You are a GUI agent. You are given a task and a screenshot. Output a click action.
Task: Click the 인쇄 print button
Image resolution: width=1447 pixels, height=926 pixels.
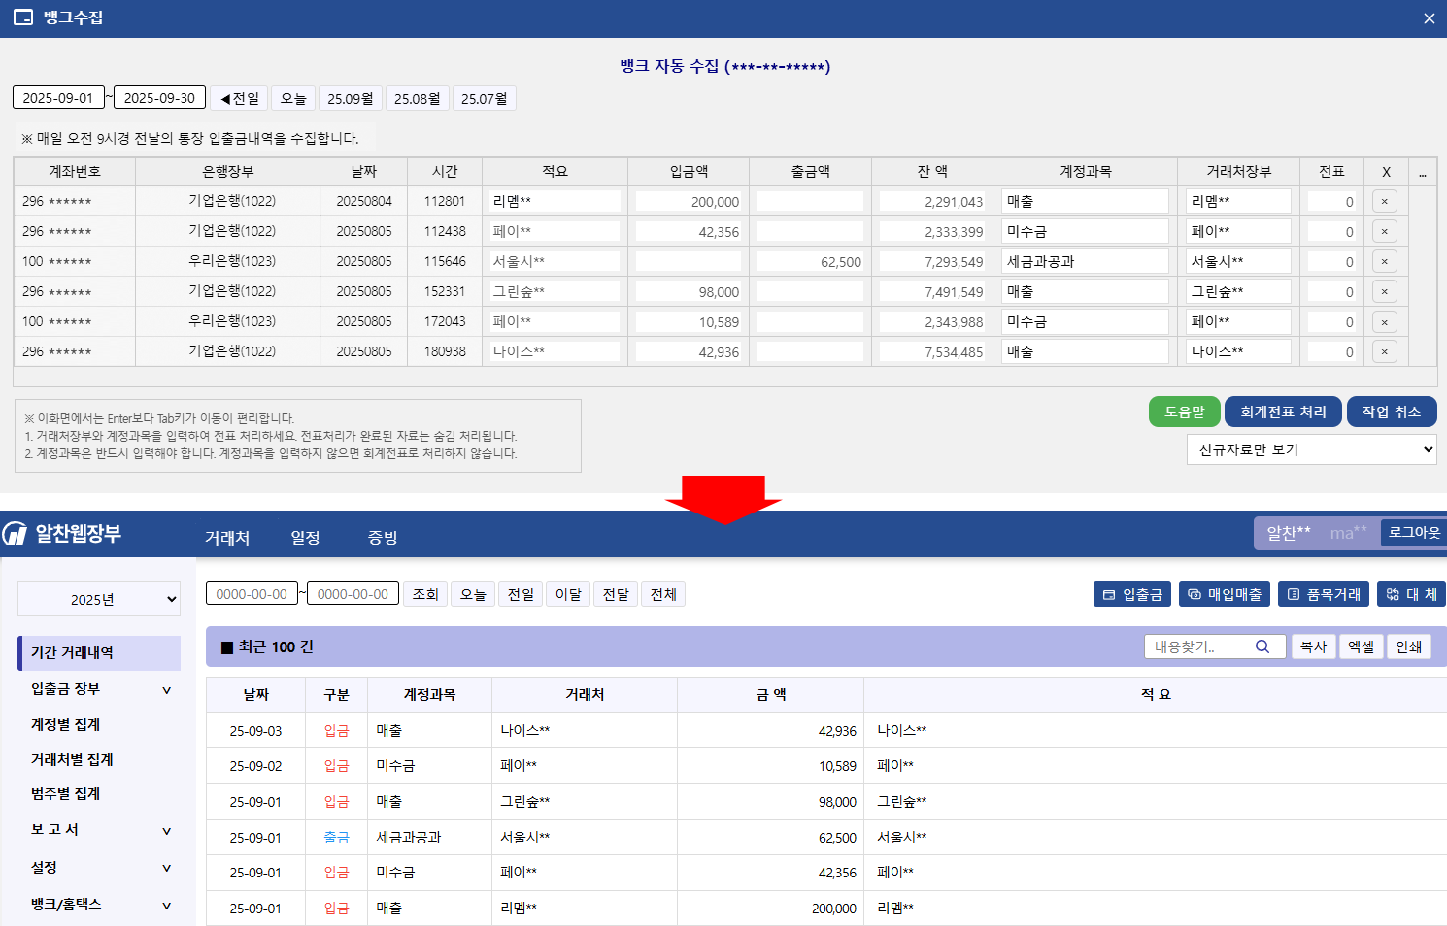coord(1409,646)
